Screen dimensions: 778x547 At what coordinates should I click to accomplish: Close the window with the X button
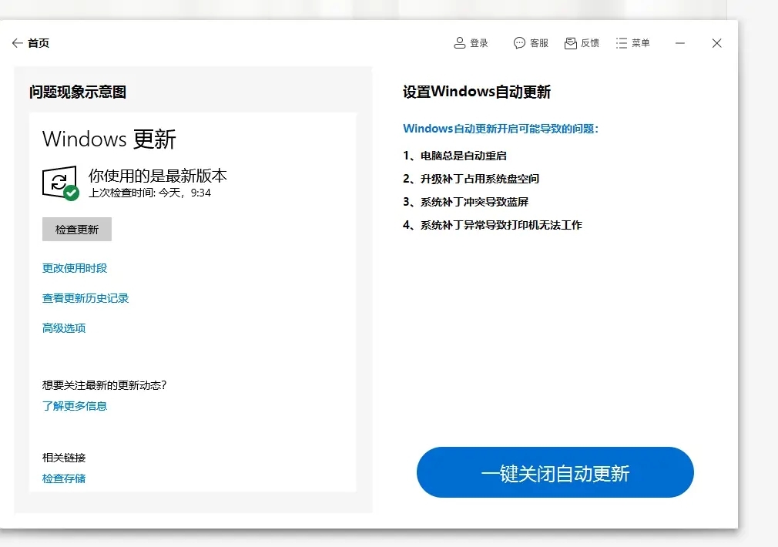click(717, 43)
